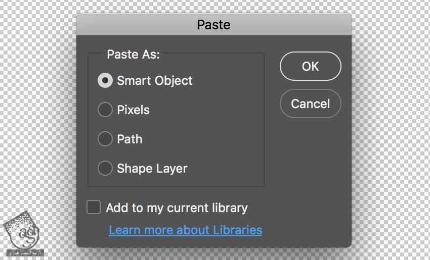Pick the Shape Layer radio button
This screenshot has height=260, width=430.
(x=105, y=168)
